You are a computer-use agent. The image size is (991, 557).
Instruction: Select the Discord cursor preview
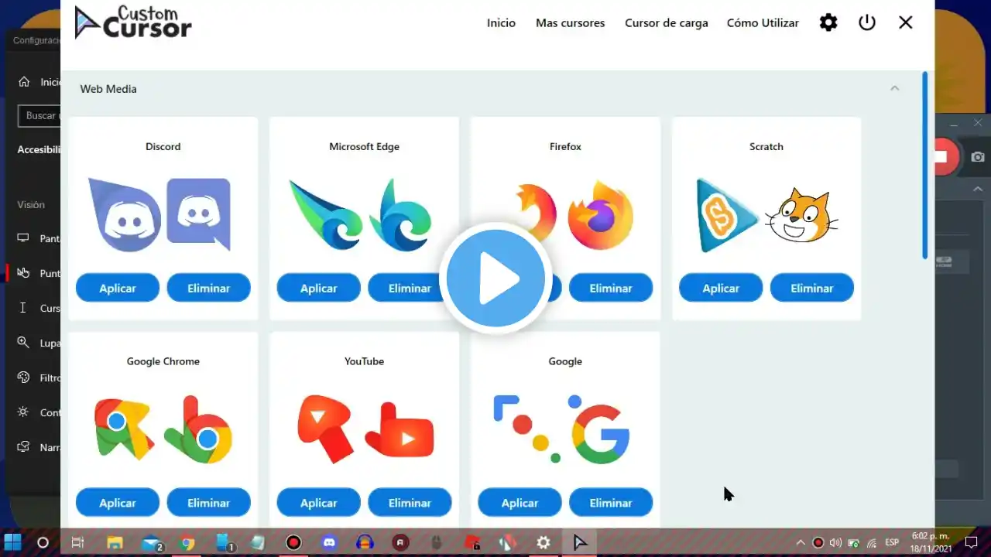[159, 215]
